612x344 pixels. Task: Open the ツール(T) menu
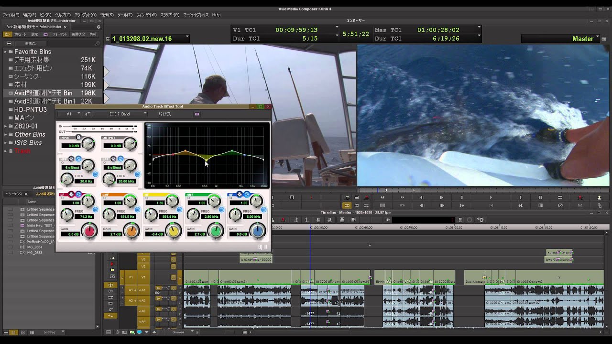coord(125,15)
